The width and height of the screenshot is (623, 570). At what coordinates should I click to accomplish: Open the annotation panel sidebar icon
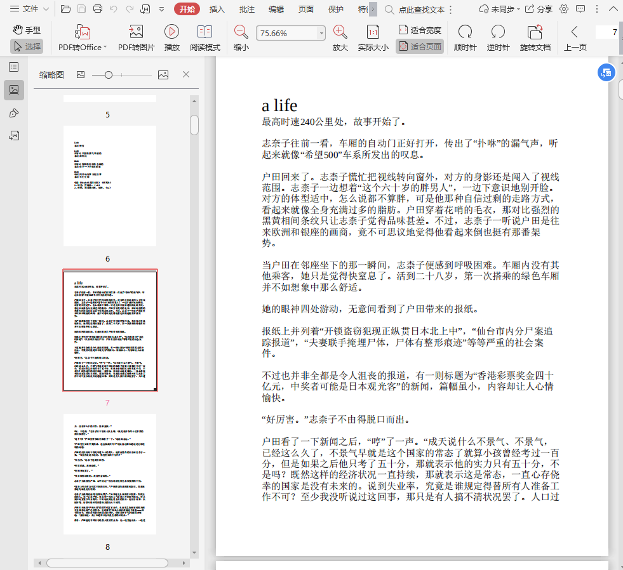tap(14, 113)
